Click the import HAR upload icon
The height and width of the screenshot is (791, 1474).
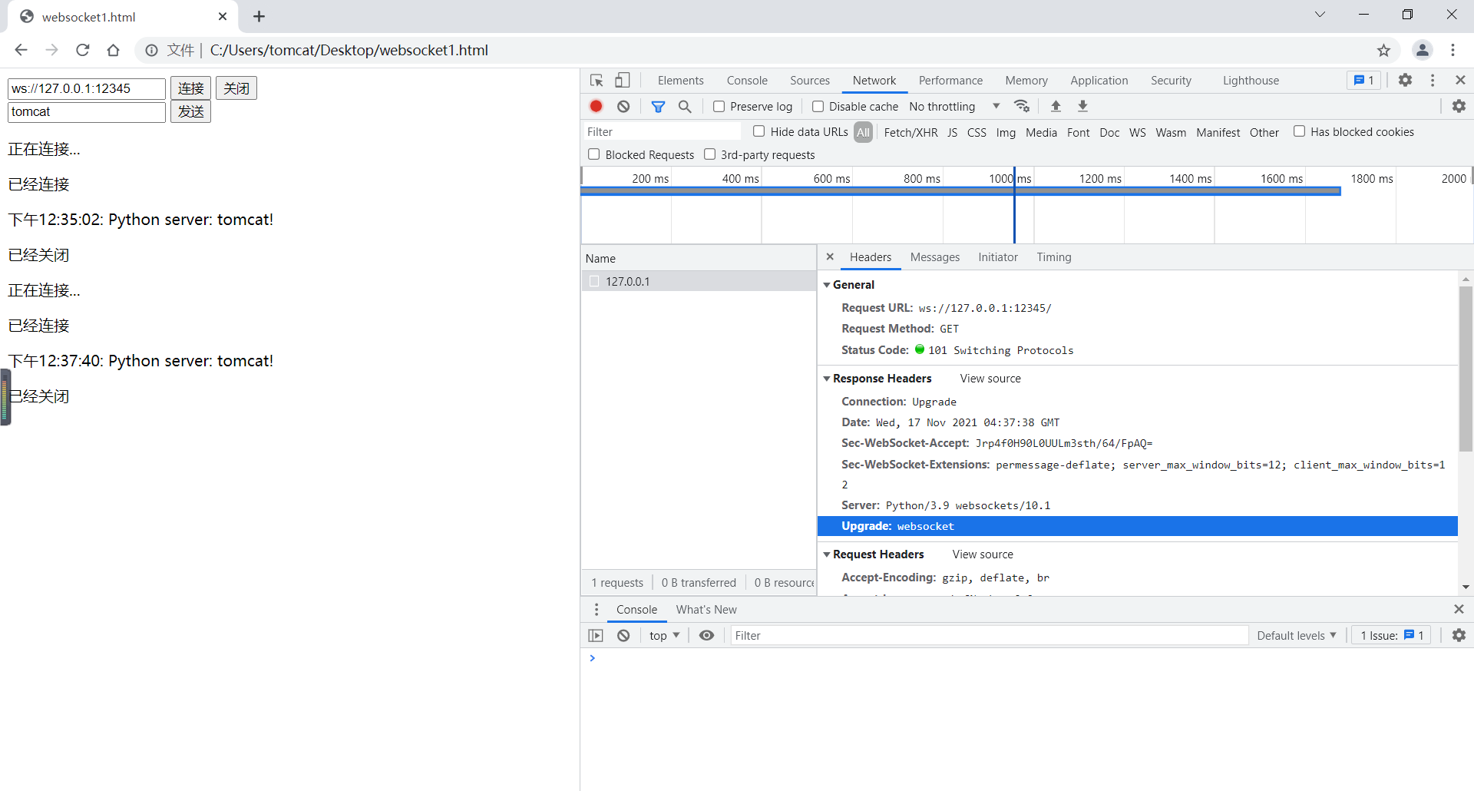click(x=1056, y=106)
